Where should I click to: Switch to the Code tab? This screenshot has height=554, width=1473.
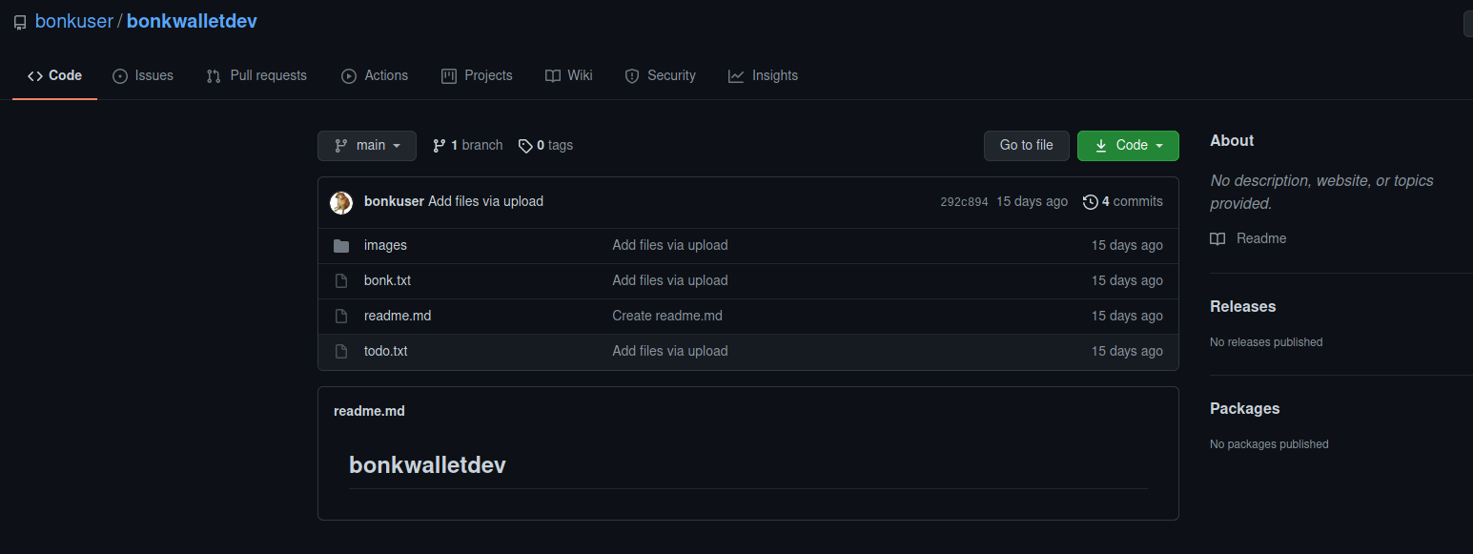pos(54,75)
